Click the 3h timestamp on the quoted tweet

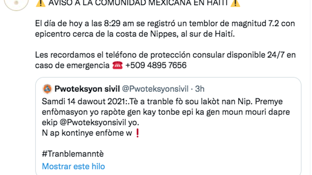[x=200, y=88]
